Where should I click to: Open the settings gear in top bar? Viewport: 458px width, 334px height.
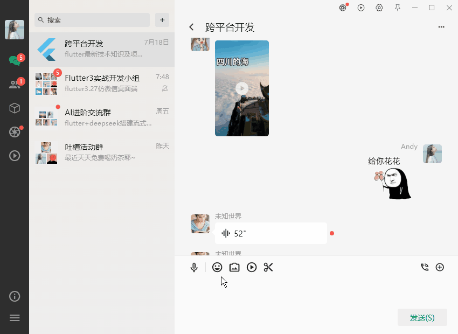pos(379,8)
